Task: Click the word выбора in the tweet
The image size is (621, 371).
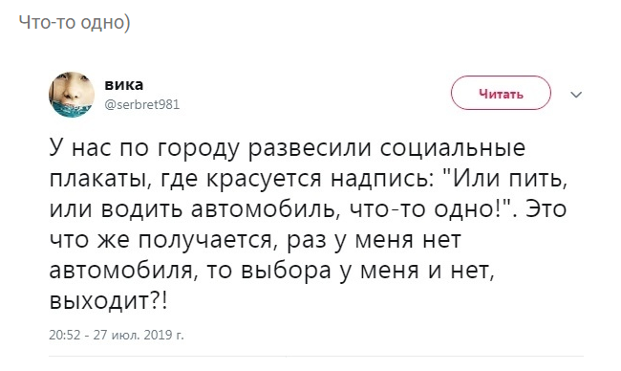Action: pos(285,271)
